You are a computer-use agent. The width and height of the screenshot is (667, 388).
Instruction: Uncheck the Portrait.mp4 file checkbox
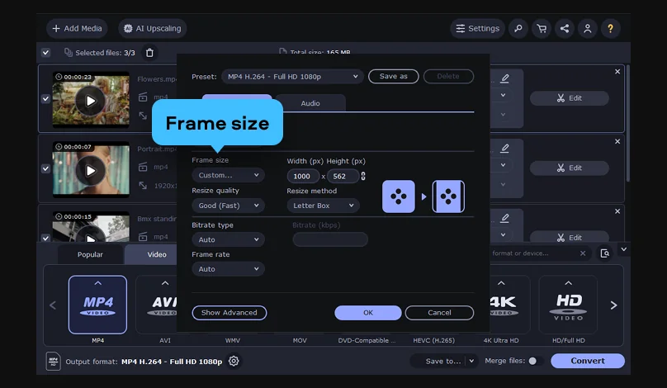pyautogui.click(x=45, y=168)
